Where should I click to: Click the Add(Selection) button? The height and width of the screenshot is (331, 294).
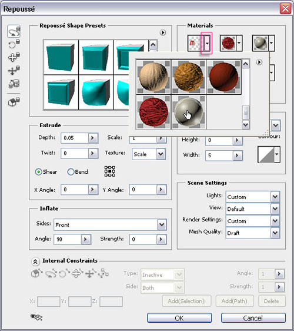pyautogui.click(x=186, y=301)
